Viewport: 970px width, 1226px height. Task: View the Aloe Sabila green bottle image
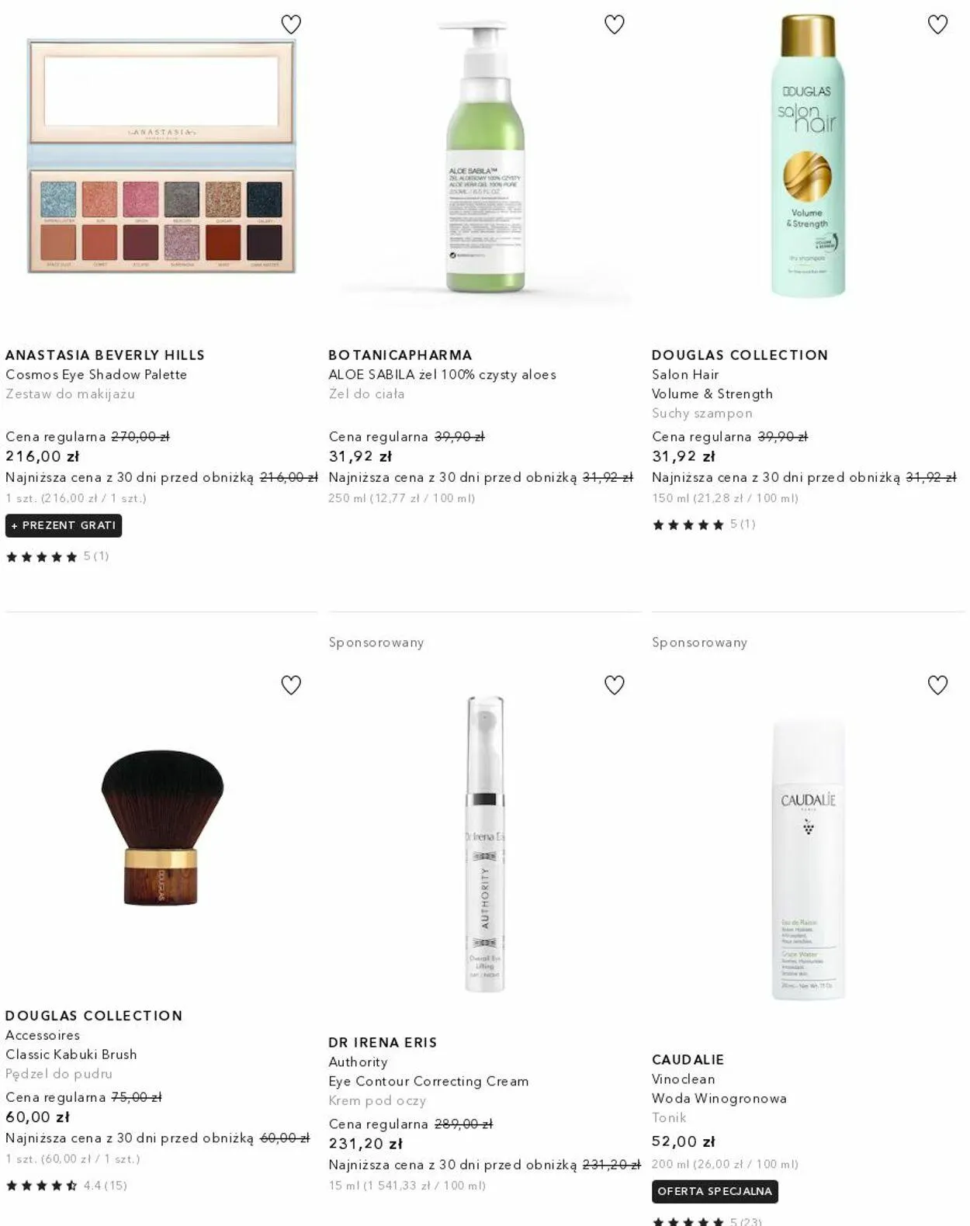click(485, 158)
